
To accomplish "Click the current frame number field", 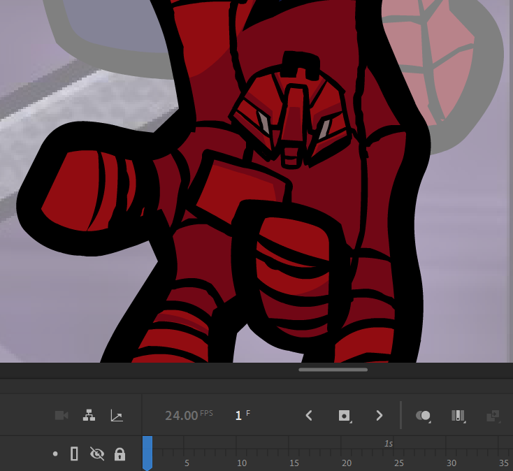I will click(x=239, y=416).
